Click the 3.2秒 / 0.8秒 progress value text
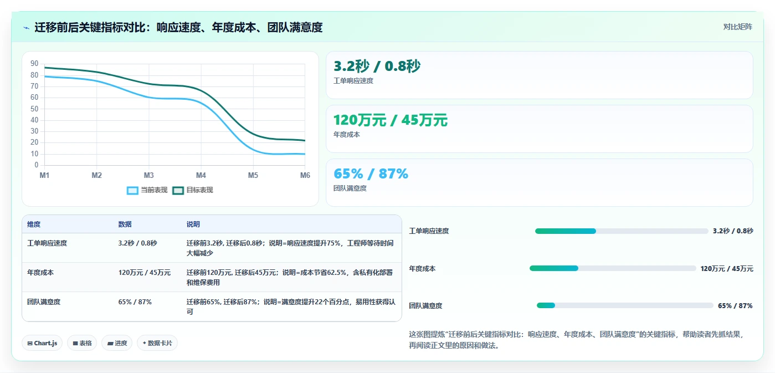The width and height of the screenshot is (775, 373). pyautogui.click(x=733, y=231)
